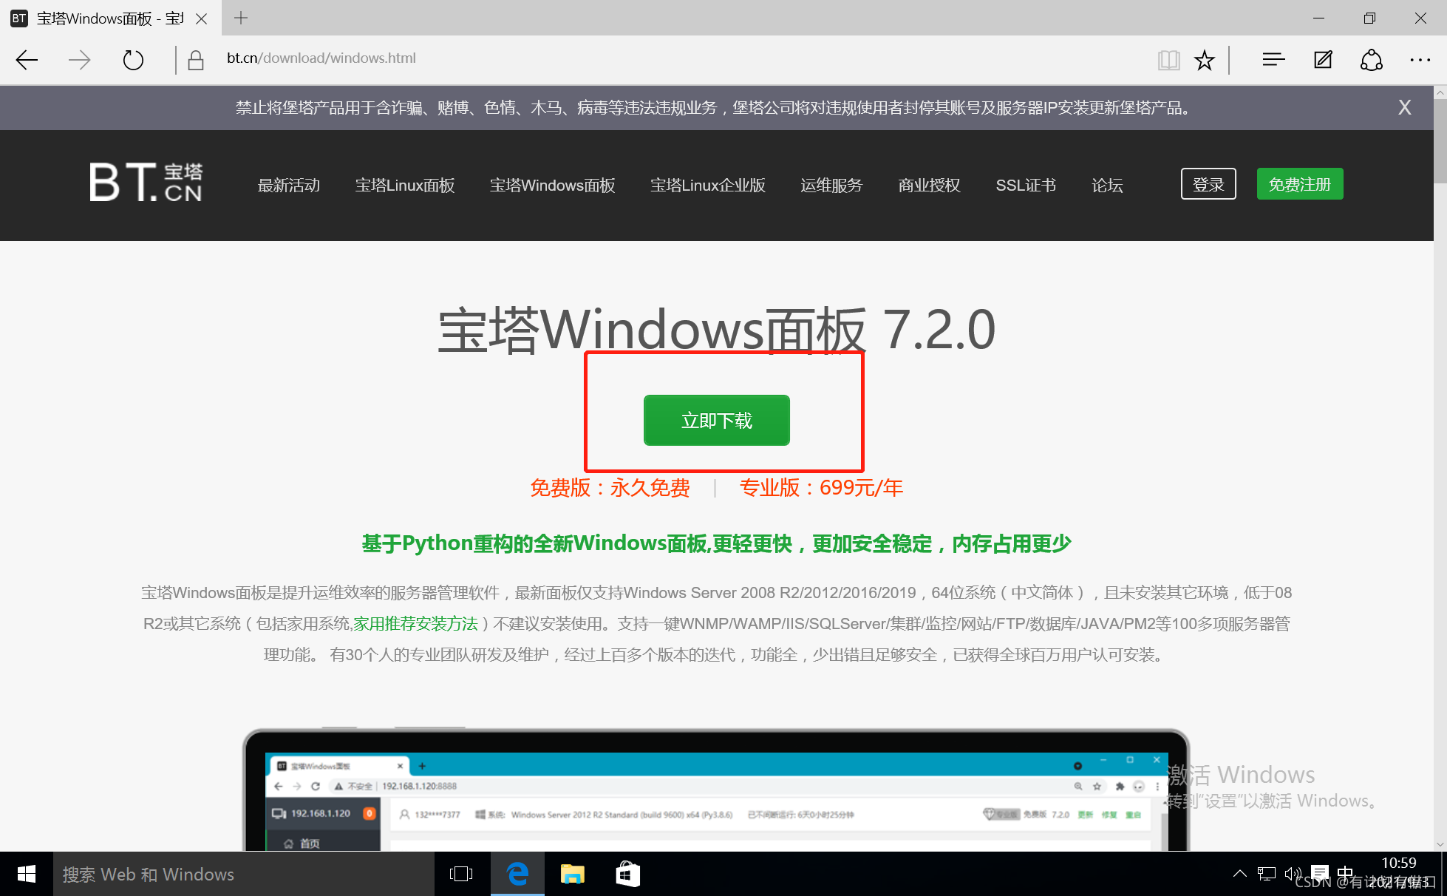Click the address bar URL bt.cn/download/windows.html

[321, 58]
